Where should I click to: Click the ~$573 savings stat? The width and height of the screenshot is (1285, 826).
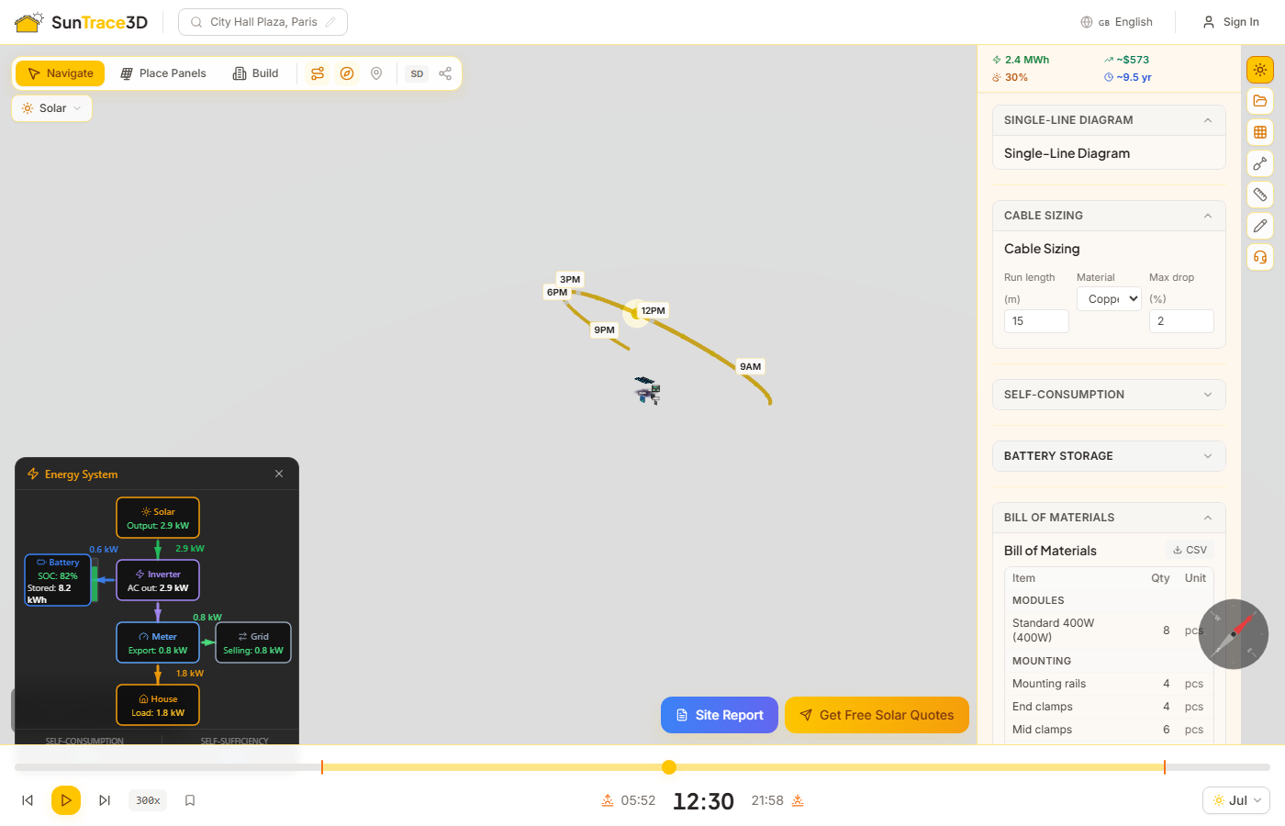(x=1127, y=60)
